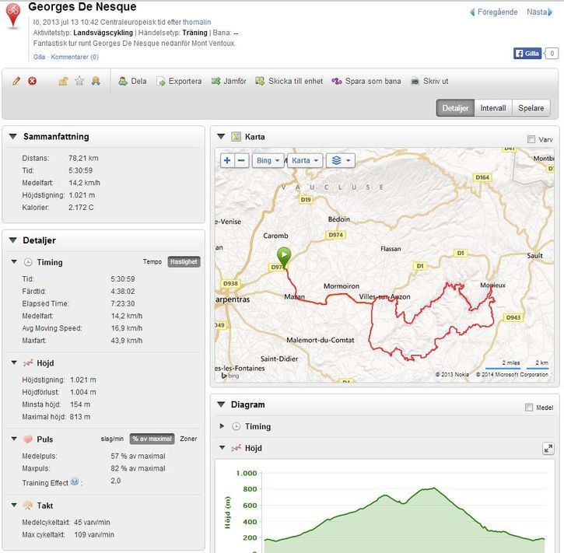This screenshot has width=564, height=553.
Task: Open the thomalin user profile link
Action: (197, 22)
